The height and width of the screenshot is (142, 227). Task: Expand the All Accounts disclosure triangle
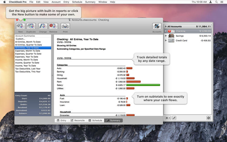tap(166, 26)
